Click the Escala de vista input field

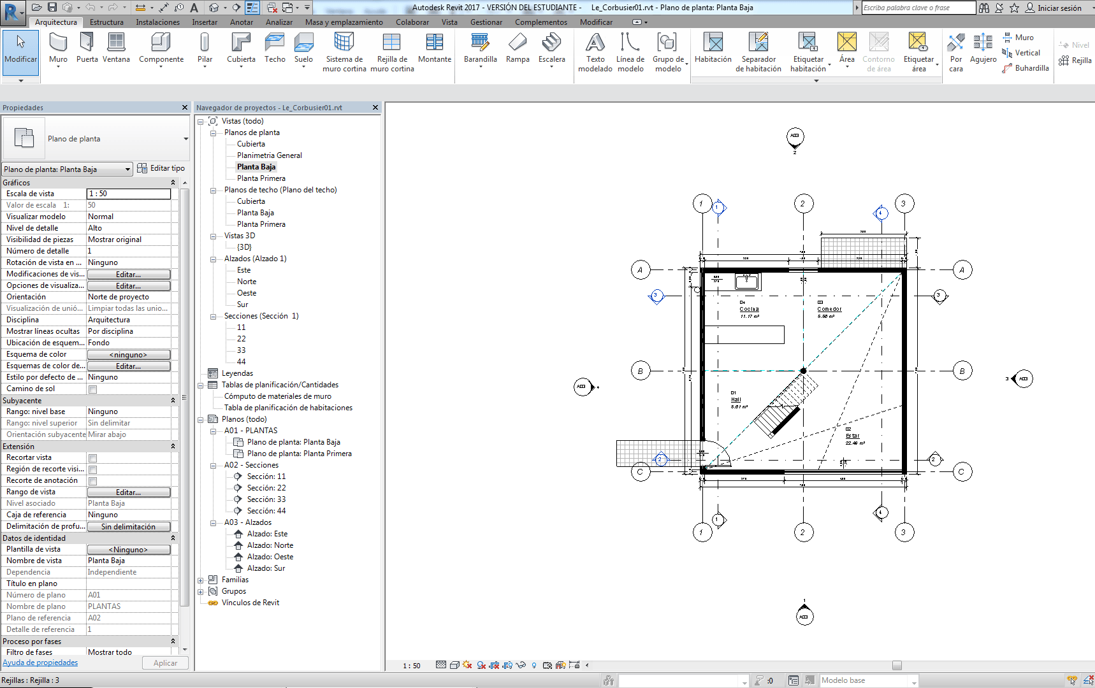pos(129,194)
